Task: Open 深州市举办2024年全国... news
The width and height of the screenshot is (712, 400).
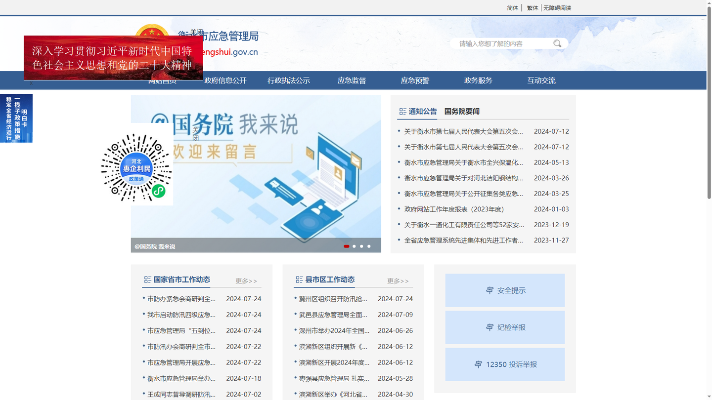Action: coord(334,331)
